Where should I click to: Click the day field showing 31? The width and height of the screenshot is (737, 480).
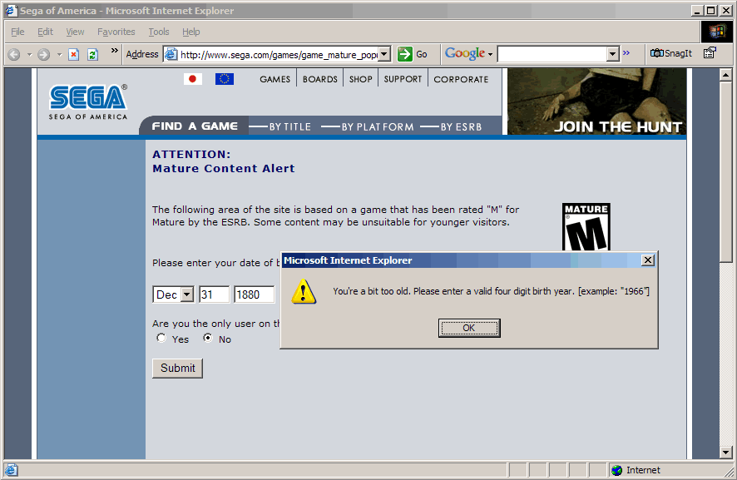(215, 294)
